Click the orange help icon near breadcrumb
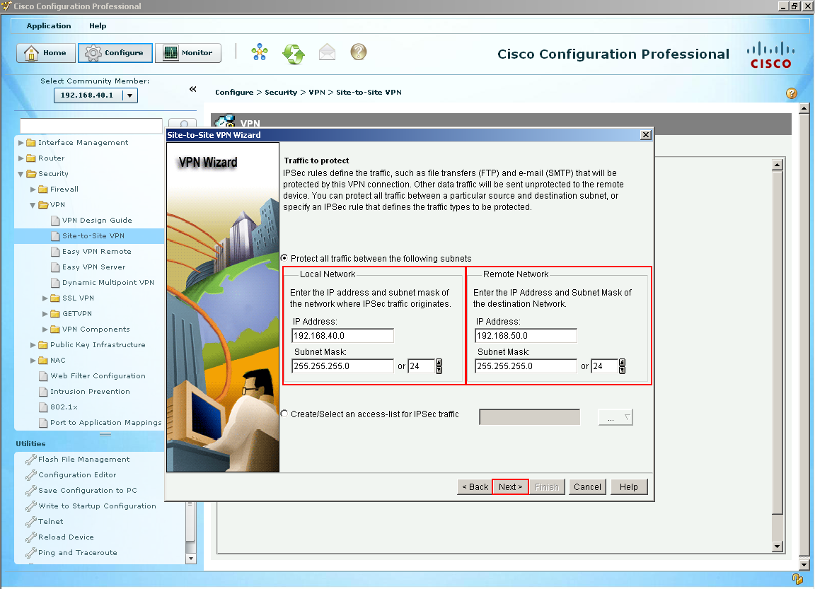 click(791, 93)
